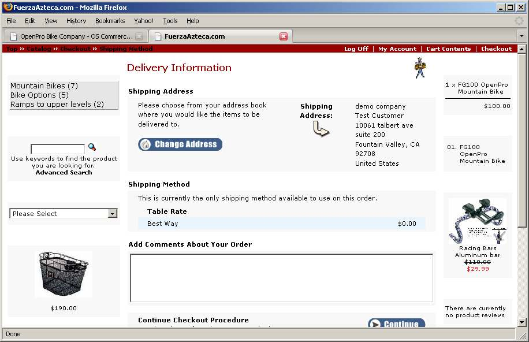
Task: Open the tab list dropdown arrow
Action: tap(521, 36)
